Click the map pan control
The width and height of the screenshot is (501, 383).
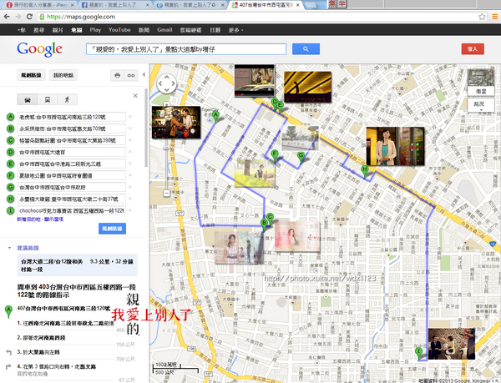165,83
